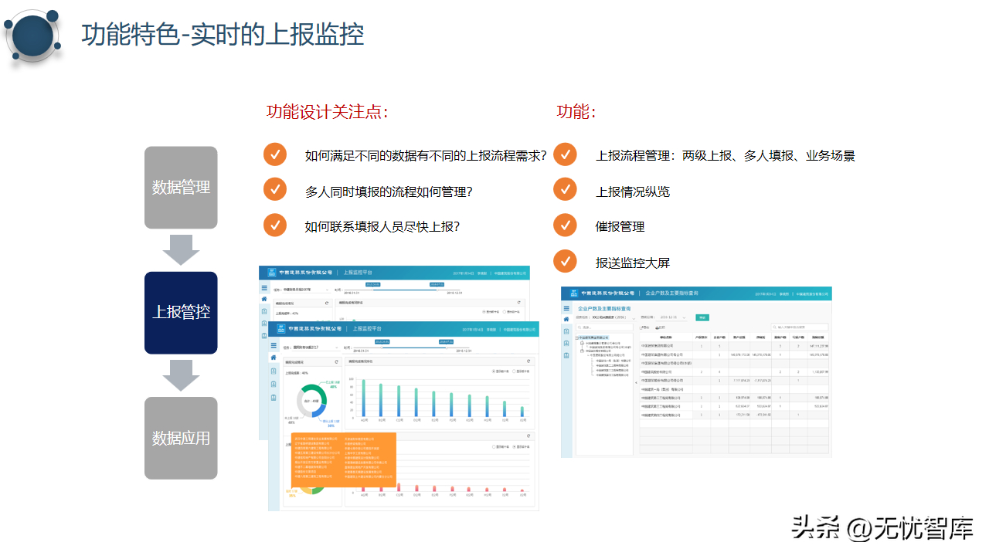
Task: Click heading 功能设计关注点
Action: [x=328, y=111]
